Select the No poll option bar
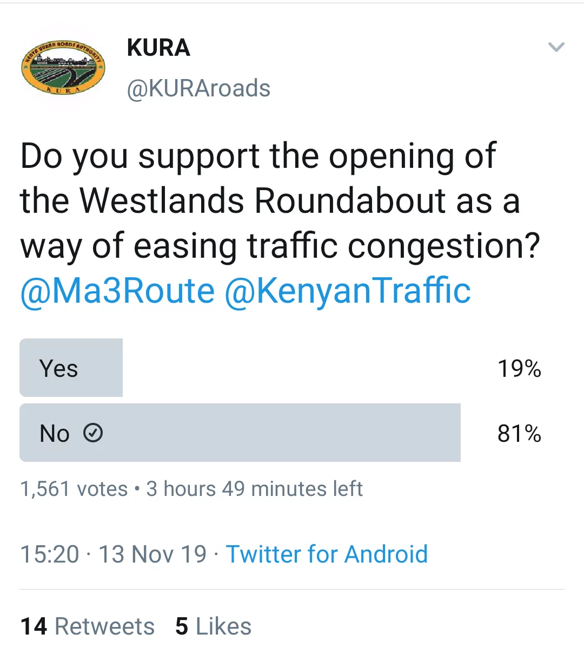This screenshot has width=584, height=660. coord(281,433)
